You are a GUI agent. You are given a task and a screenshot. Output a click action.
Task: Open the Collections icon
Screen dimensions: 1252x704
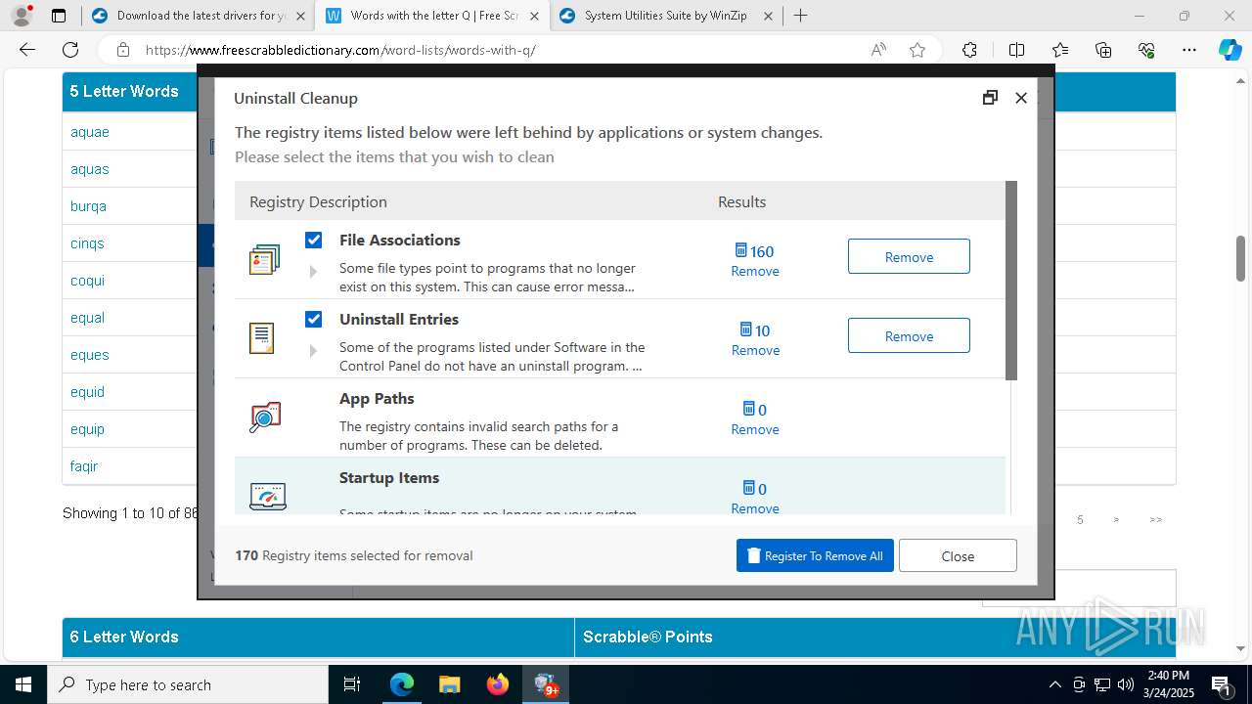click(x=1103, y=50)
